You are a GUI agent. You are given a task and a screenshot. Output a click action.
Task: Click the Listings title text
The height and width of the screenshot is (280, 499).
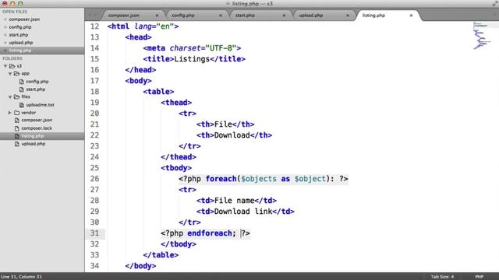[x=192, y=59]
